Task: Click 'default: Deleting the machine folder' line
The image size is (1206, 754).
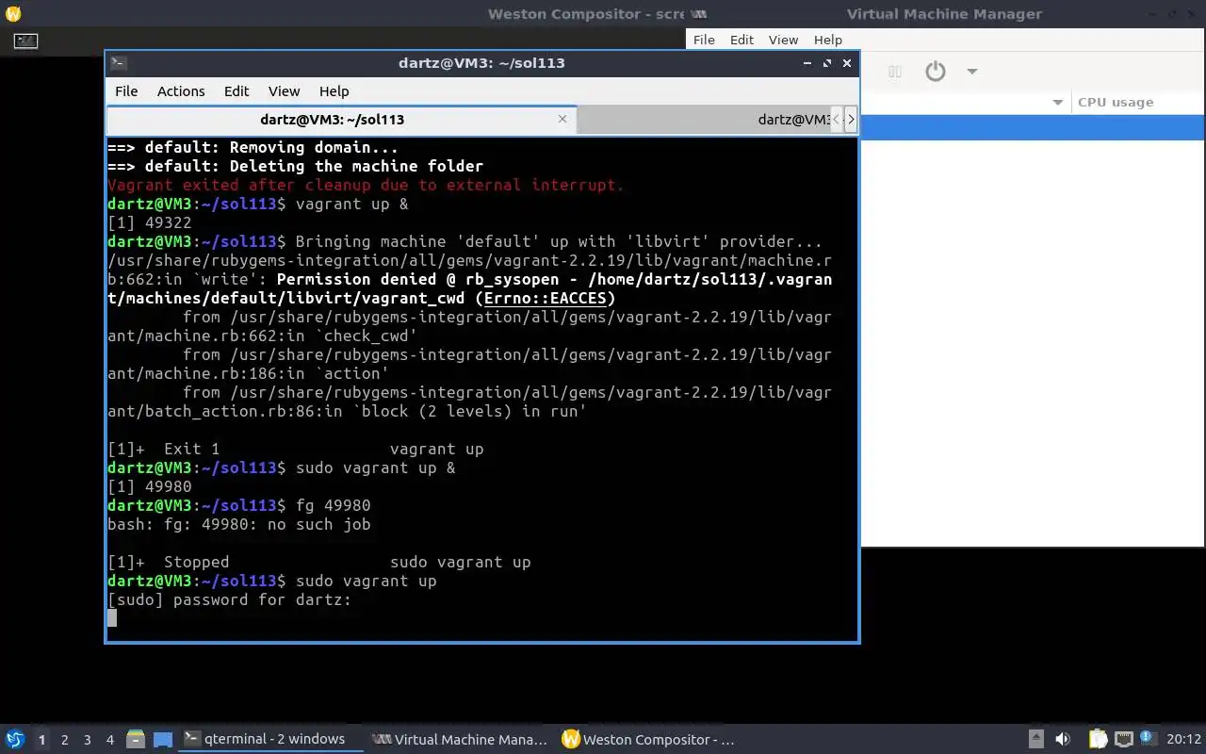Action: point(295,167)
